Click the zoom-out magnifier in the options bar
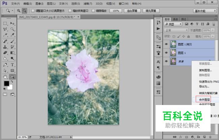The width and height of the screenshot is (219, 140). (25, 11)
